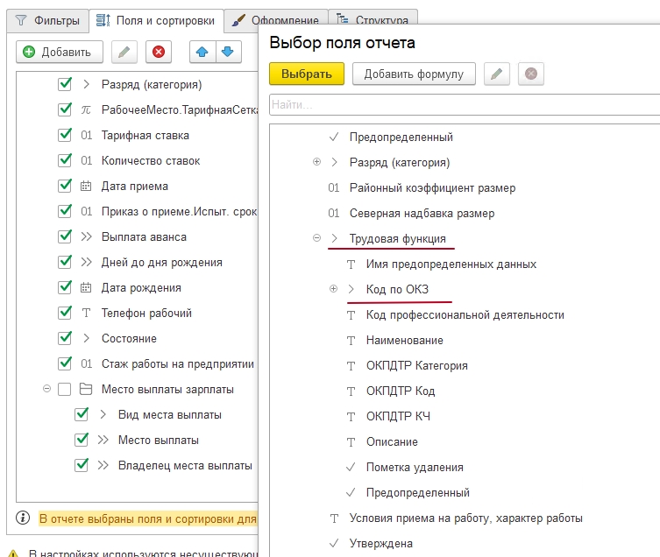Select Код профессиональной деятельности field
660x557 pixels.
pyautogui.click(x=465, y=315)
